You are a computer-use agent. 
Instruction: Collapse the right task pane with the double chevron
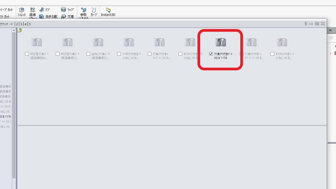(x=330, y=30)
